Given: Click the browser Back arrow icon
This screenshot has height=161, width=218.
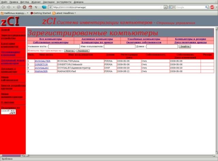Looking at the screenshot, I should point(3,7).
